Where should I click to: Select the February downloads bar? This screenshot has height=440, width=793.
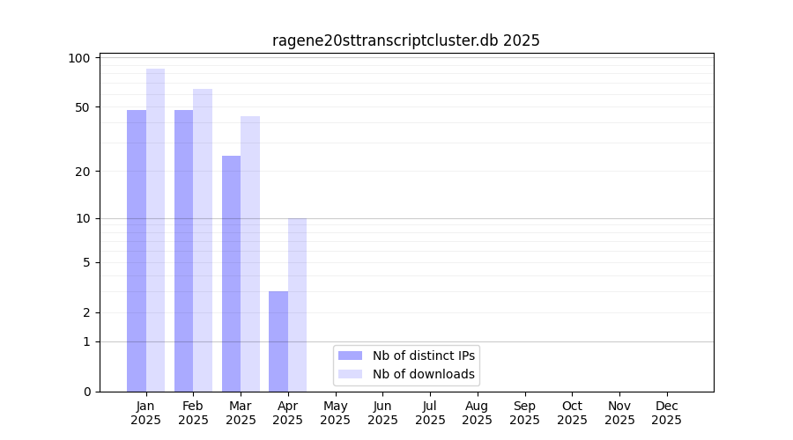pyautogui.click(x=203, y=240)
